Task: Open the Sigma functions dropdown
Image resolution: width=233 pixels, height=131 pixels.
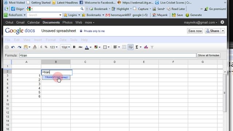Action: tap(138, 47)
